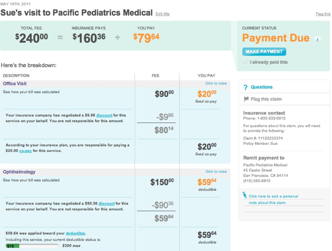Screen dimensions: 332x251
Task: Open the deductible link under Ophthalmology
Action: click(x=75, y=234)
